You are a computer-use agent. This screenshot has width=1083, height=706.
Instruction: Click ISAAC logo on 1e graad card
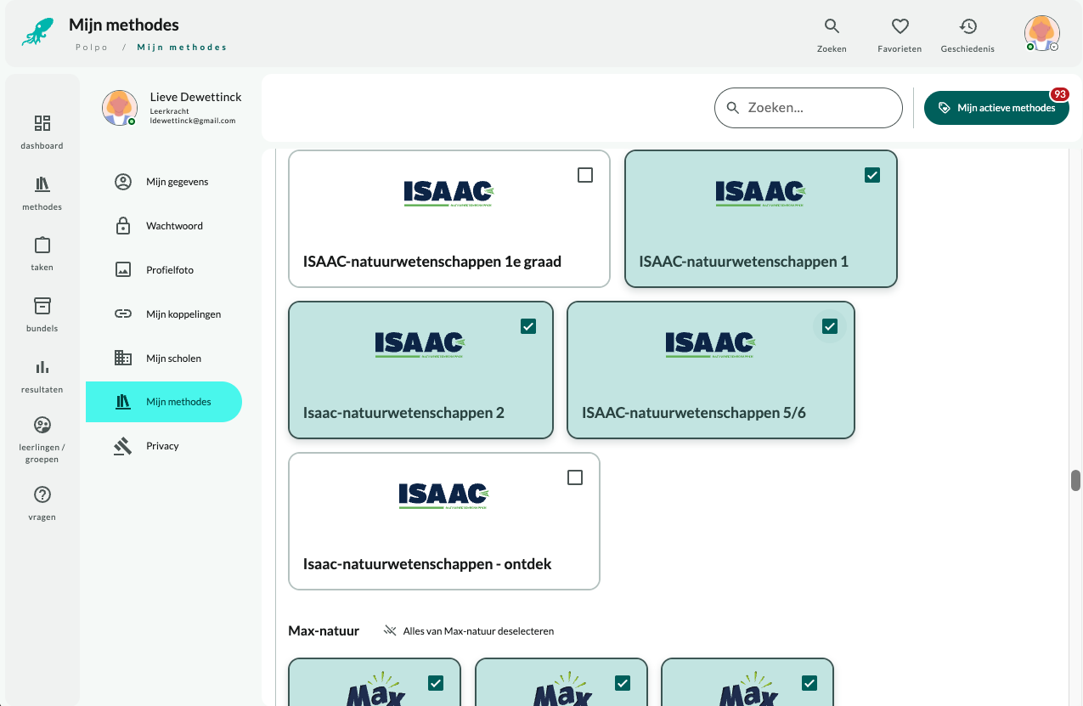tap(449, 194)
